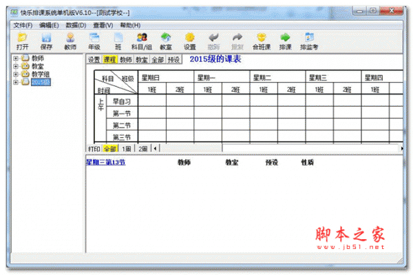Click the 早自习 row label
The image size is (413, 275).
[x=122, y=101]
